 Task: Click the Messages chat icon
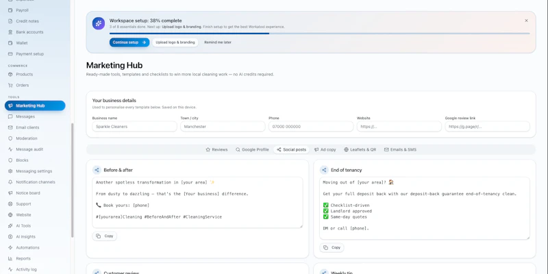pos(10,116)
